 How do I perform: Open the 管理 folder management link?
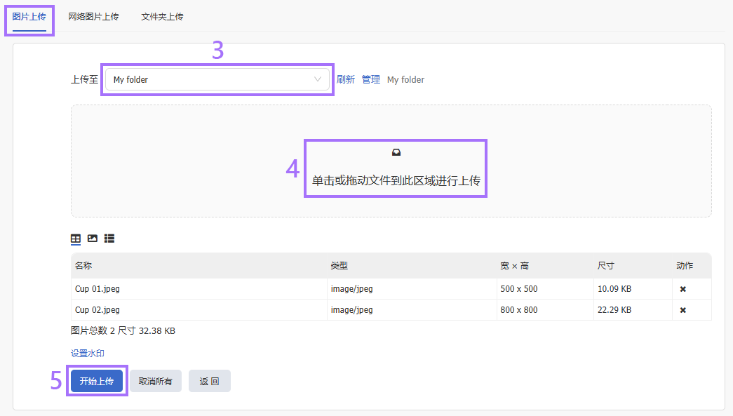pos(370,79)
